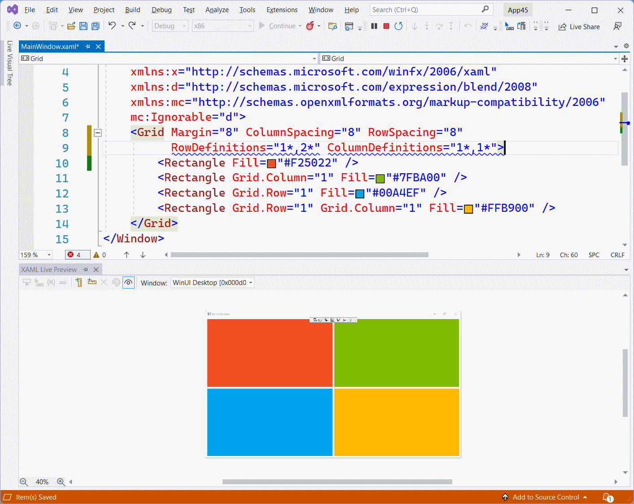Open the Debug menu

pyautogui.click(x=161, y=9)
